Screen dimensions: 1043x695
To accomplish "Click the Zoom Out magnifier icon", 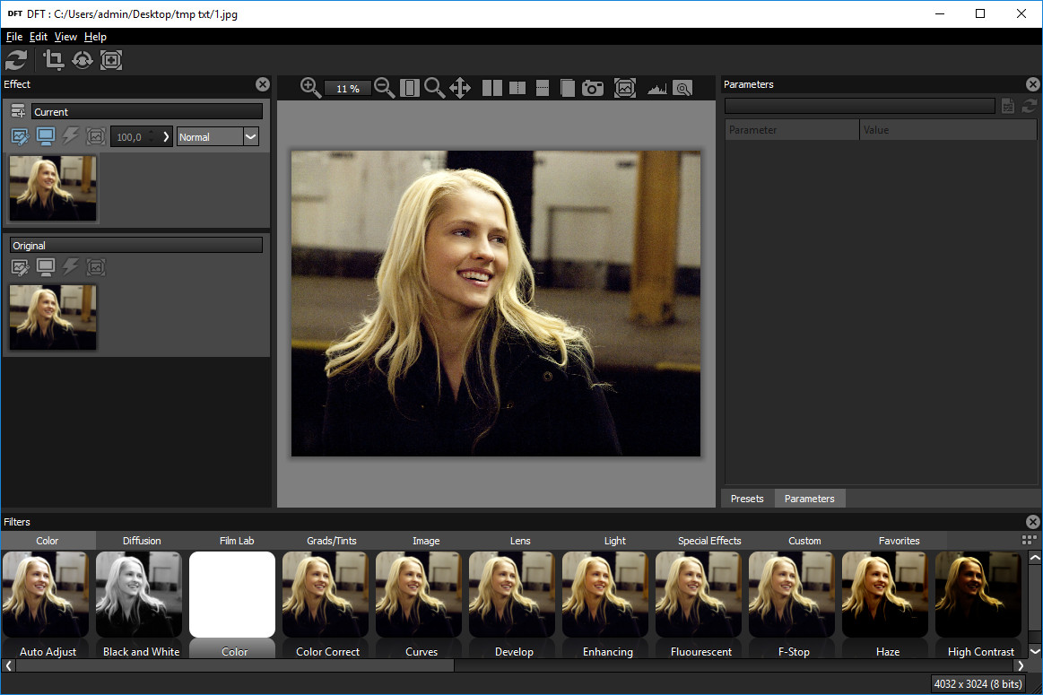I will (x=384, y=88).
